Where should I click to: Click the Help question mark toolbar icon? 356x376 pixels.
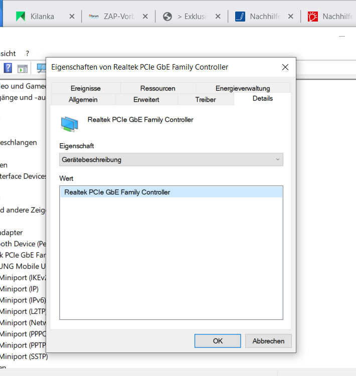[x=8, y=69]
